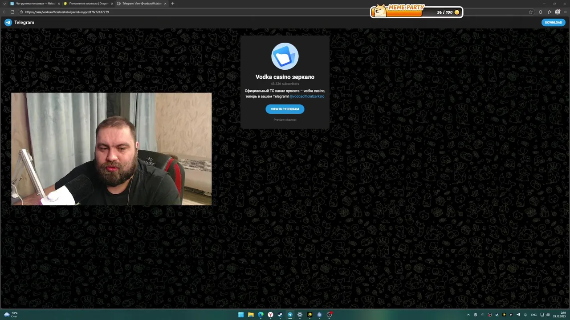The width and height of the screenshot is (570, 320).
Task: Click VIEW IN TELEGRAM button
Action: (285, 109)
